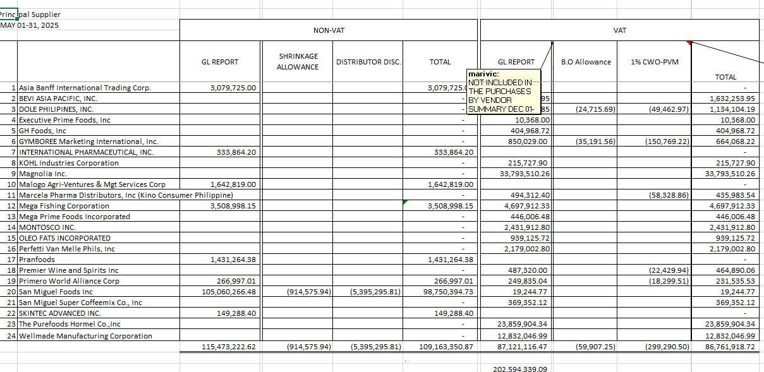This screenshot has height=372, width=764.
Task: Select OLEO FATS INCORPORATED cell
Action: tap(99, 238)
